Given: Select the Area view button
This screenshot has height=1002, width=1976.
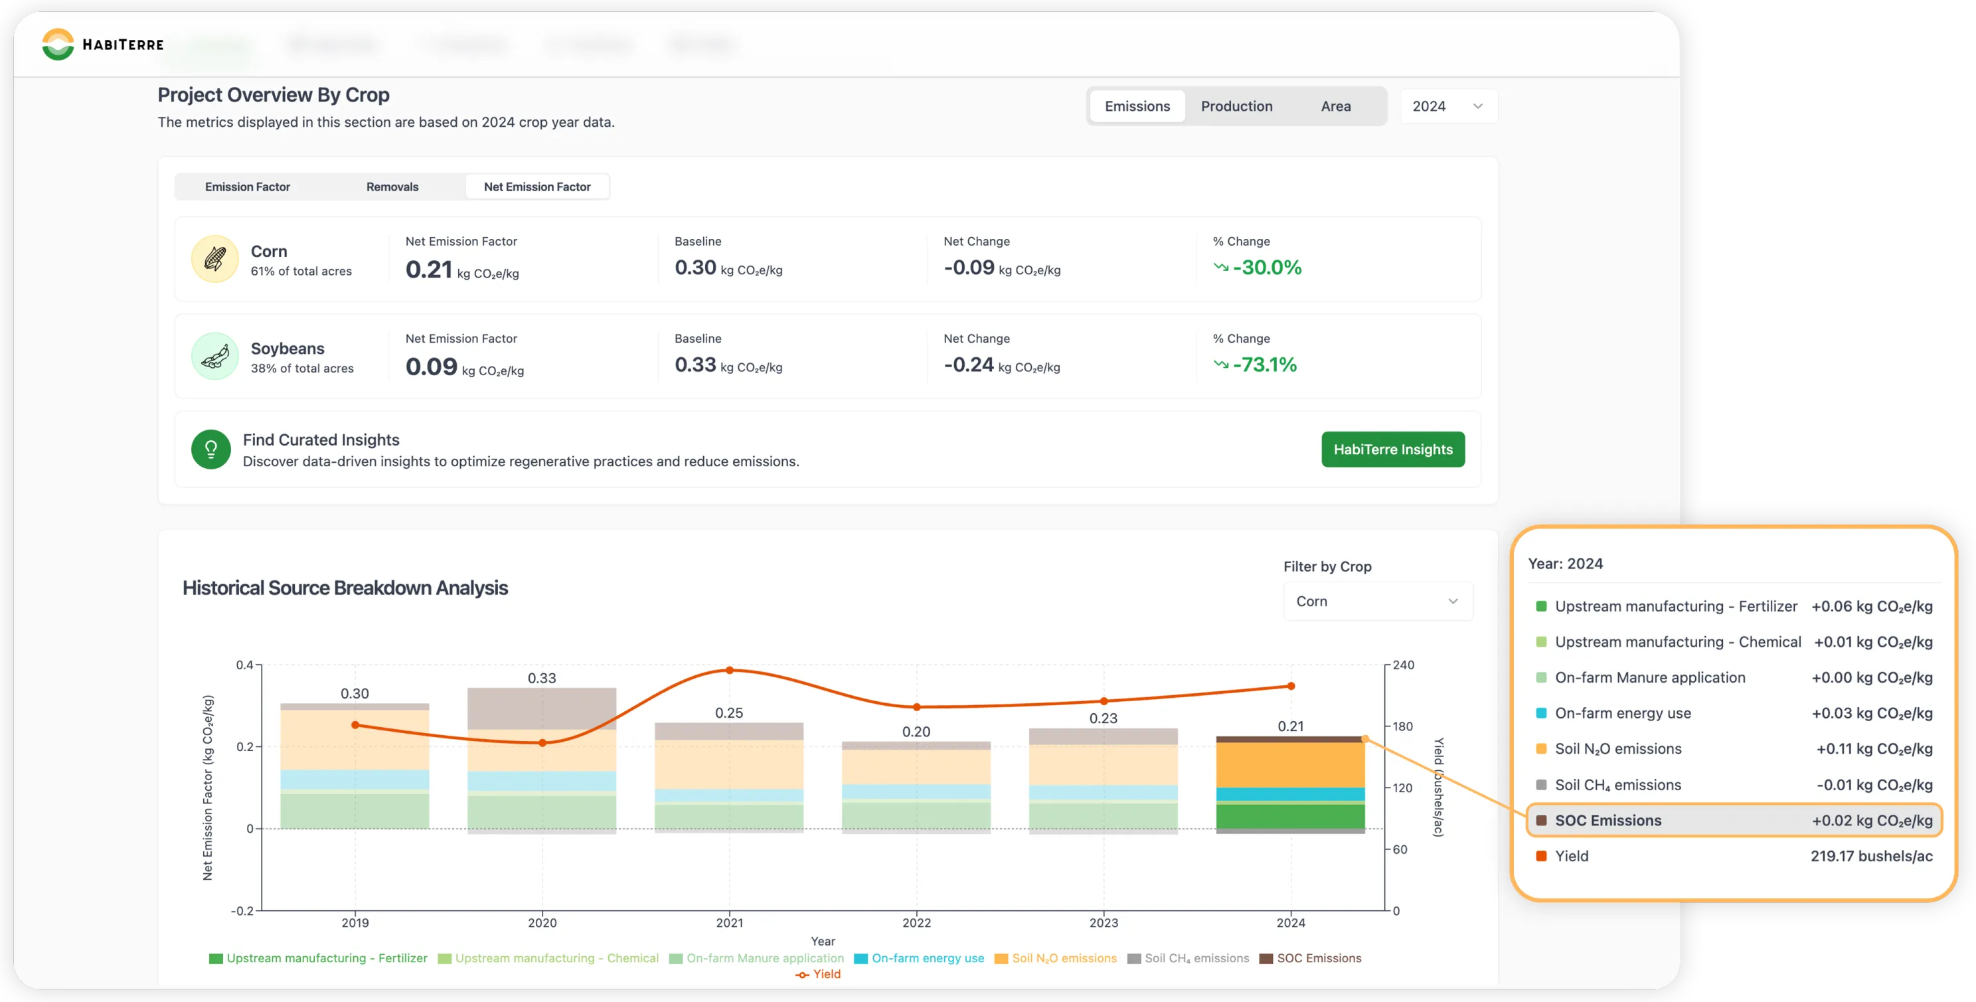Looking at the screenshot, I should [x=1335, y=107].
